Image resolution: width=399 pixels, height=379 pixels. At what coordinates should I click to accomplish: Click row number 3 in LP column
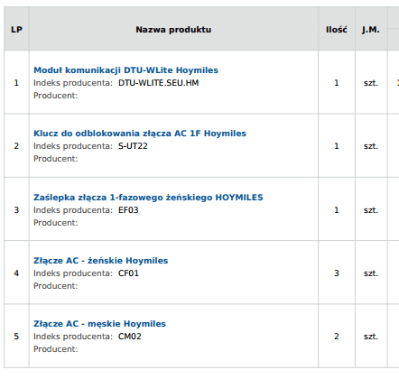coord(16,210)
